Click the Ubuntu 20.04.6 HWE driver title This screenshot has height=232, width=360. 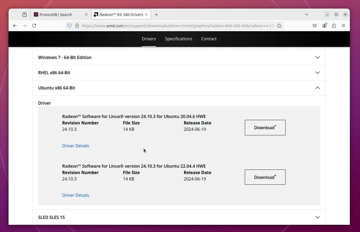pos(134,116)
